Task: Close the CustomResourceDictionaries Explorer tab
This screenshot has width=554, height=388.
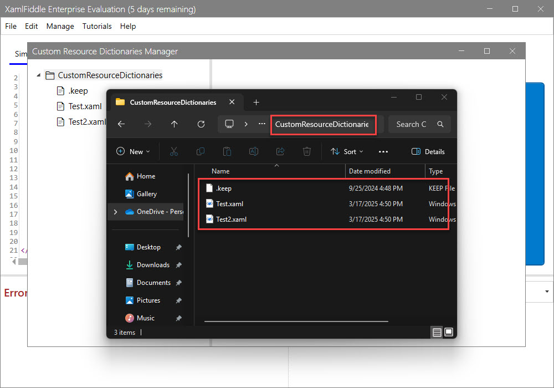Action: [x=232, y=102]
